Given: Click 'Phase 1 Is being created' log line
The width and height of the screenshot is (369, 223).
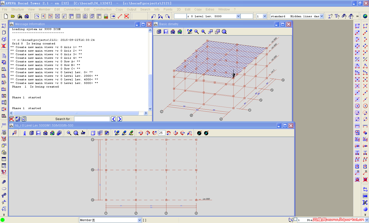Looking at the screenshot, I should coord(35,87).
